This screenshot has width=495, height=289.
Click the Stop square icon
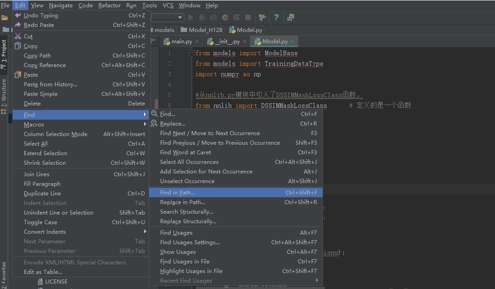[247, 17]
